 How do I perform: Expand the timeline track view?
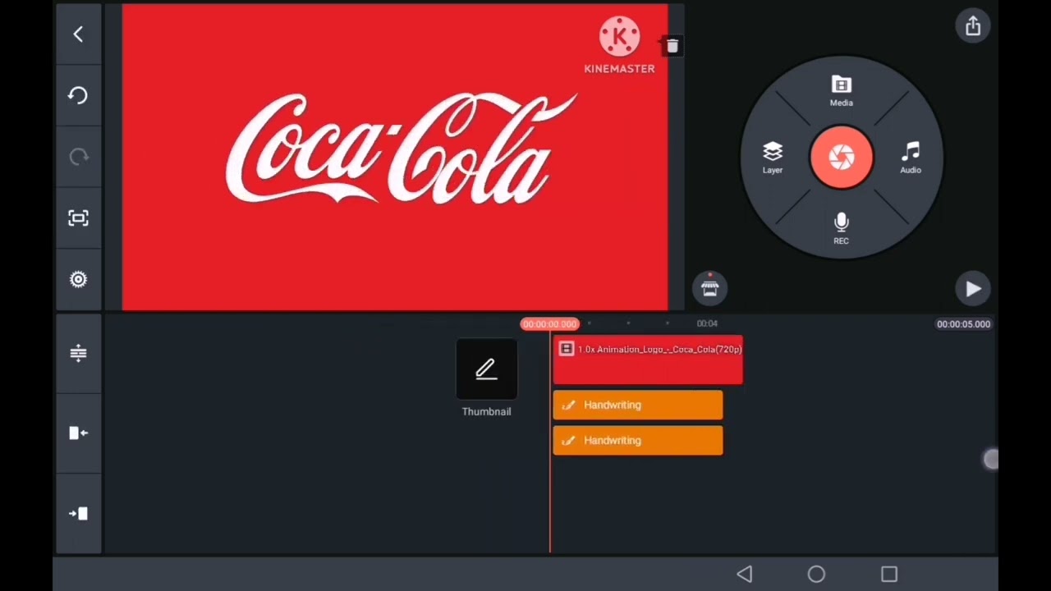coord(78,353)
